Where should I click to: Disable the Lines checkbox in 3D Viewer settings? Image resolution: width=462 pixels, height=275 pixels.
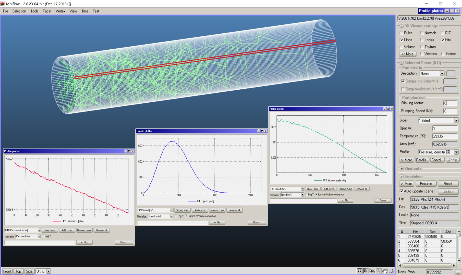click(402, 40)
